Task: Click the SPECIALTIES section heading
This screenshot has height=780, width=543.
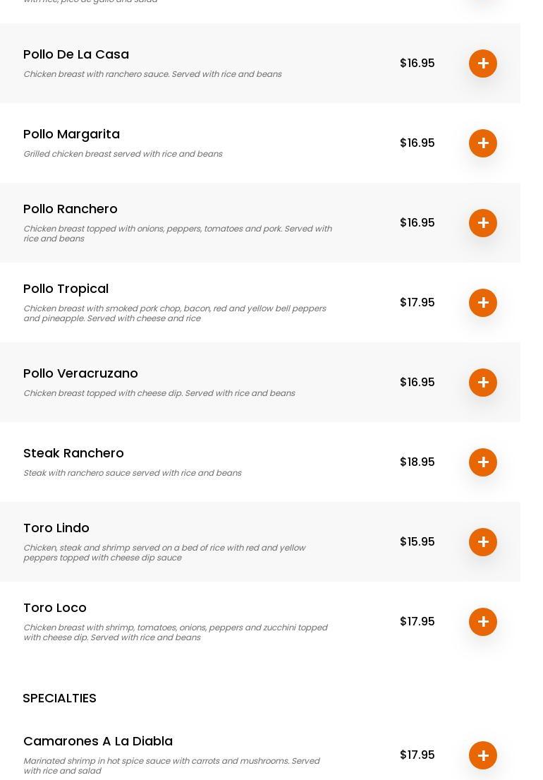Action: (x=59, y=698)
